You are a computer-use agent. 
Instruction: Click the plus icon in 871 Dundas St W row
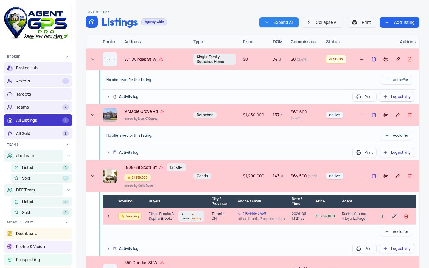(362, 59)
